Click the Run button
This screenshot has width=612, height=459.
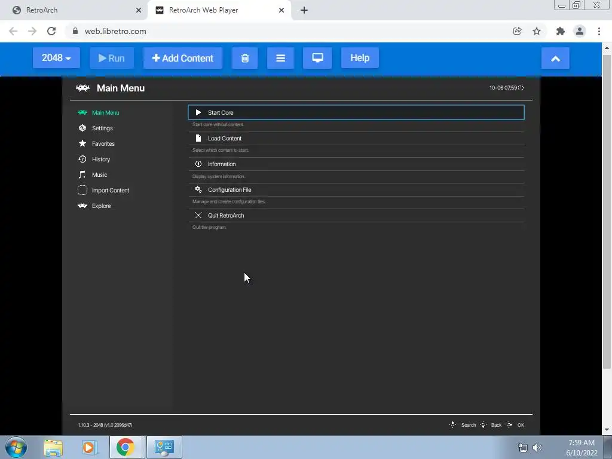[x=112, y=58]
